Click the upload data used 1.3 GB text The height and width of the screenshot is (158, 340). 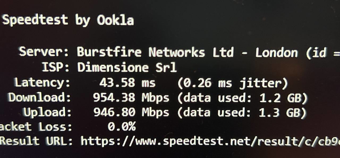pos(242,113)
